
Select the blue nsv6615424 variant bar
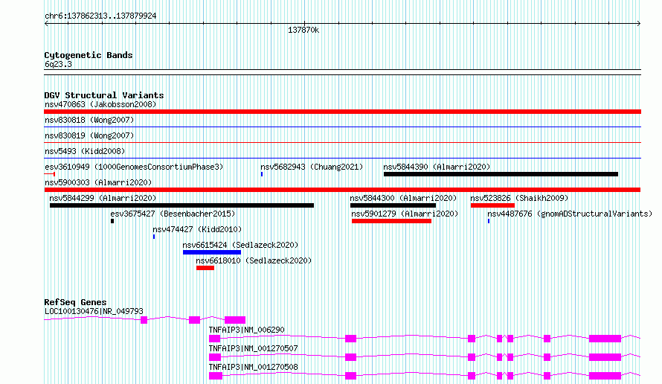212,252
